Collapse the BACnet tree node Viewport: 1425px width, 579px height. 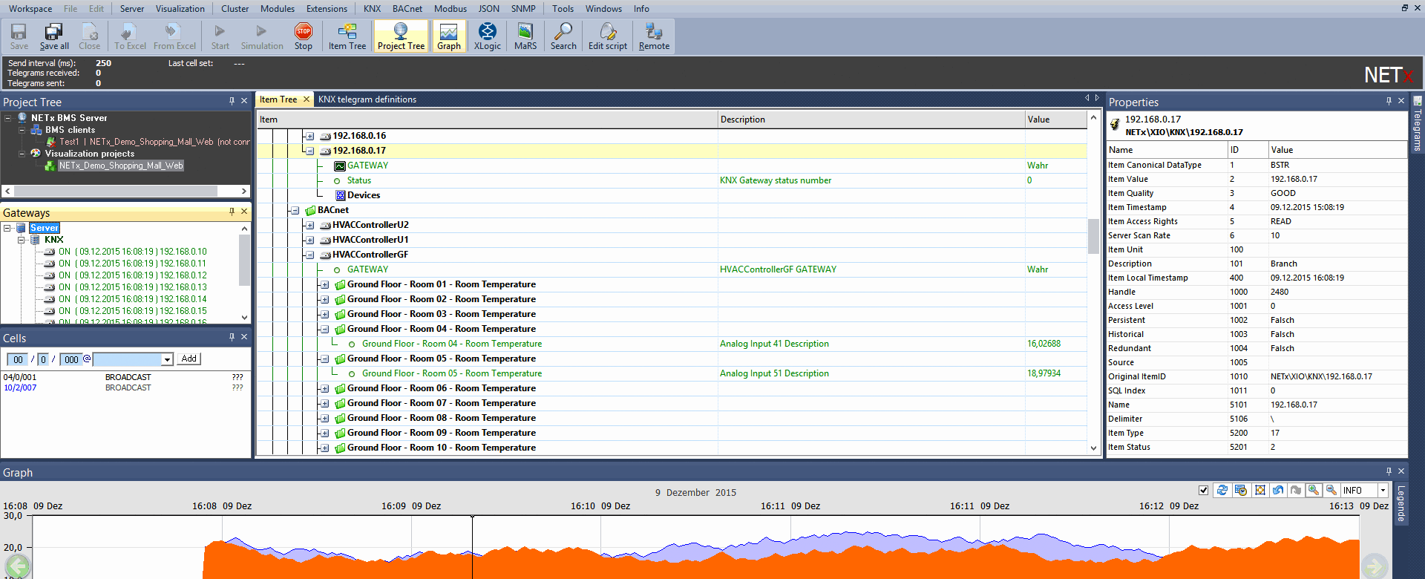tap(295, 210)
